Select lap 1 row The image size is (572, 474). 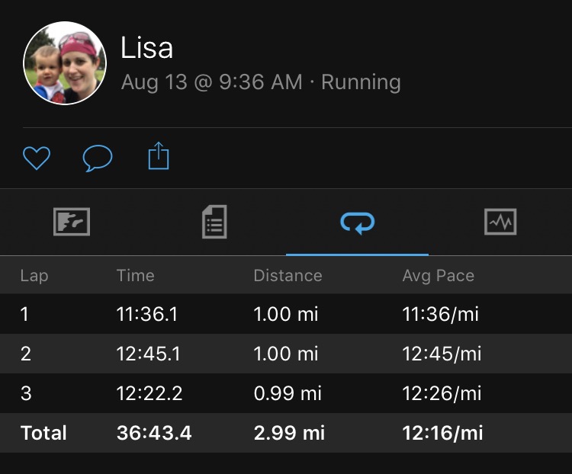tap(286, 313)
